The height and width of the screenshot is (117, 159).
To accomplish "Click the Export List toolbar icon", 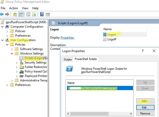I will (x=34, y=14).
